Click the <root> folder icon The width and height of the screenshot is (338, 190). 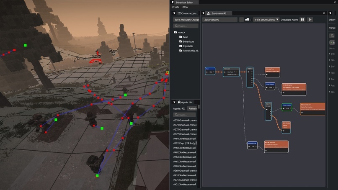[175, 32]
